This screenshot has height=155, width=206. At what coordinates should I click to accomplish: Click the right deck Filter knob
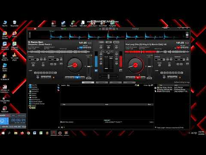coord(160,65)
